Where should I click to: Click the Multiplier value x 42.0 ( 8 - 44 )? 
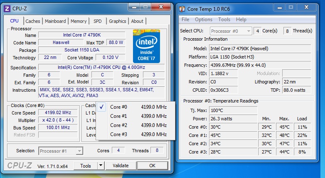[58, 120]
